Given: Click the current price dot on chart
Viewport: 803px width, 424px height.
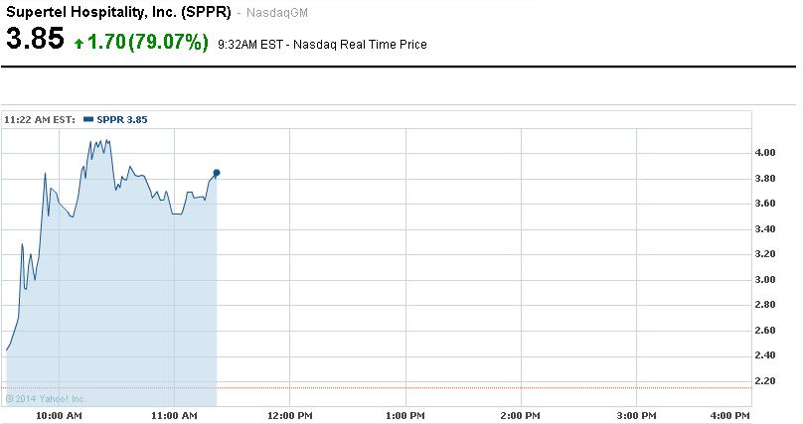Looking at the screenshot, I should click(x=217, y=173).
